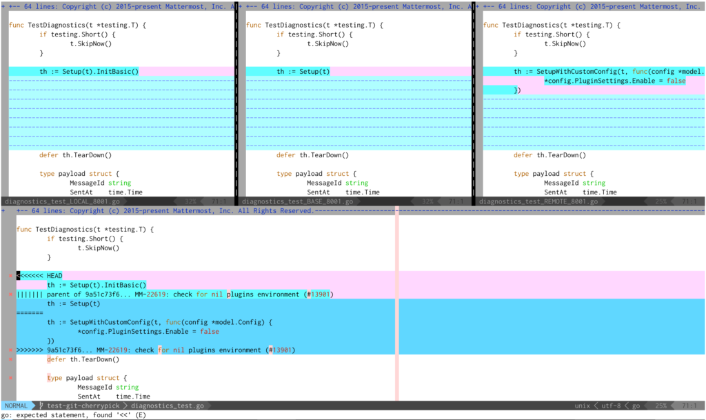Click the >>>>>>> 9a51c73f6 MM-22619 line
Screen dimensions: 706x420
[156, 350]
